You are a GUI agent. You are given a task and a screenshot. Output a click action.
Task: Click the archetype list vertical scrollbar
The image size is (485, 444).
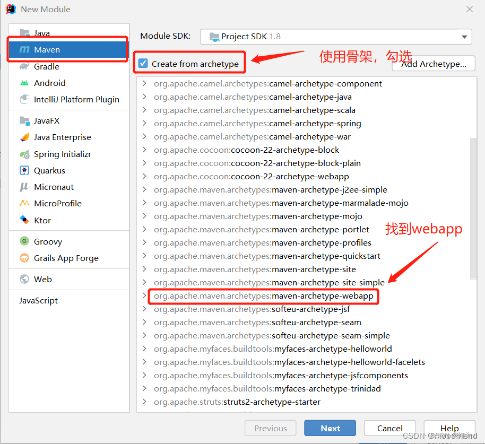473,208
